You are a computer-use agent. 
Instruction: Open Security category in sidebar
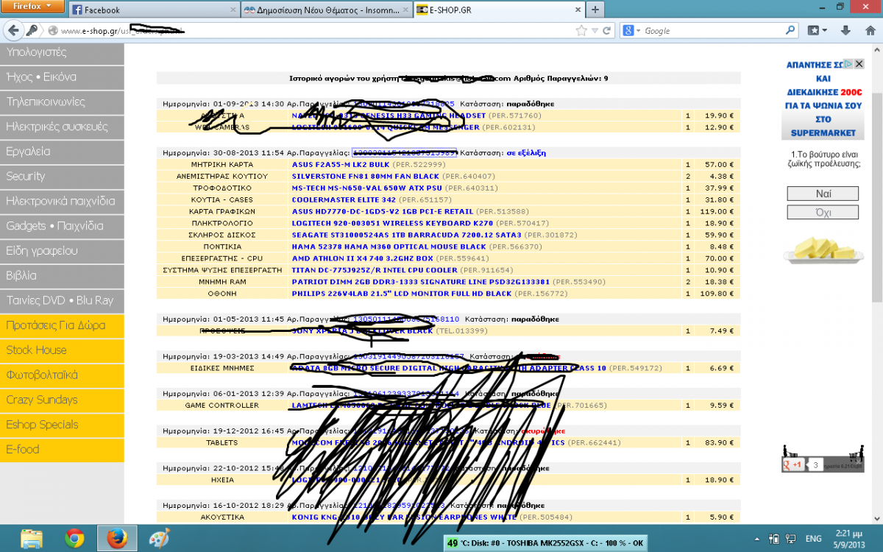click(x=62, y=176)
